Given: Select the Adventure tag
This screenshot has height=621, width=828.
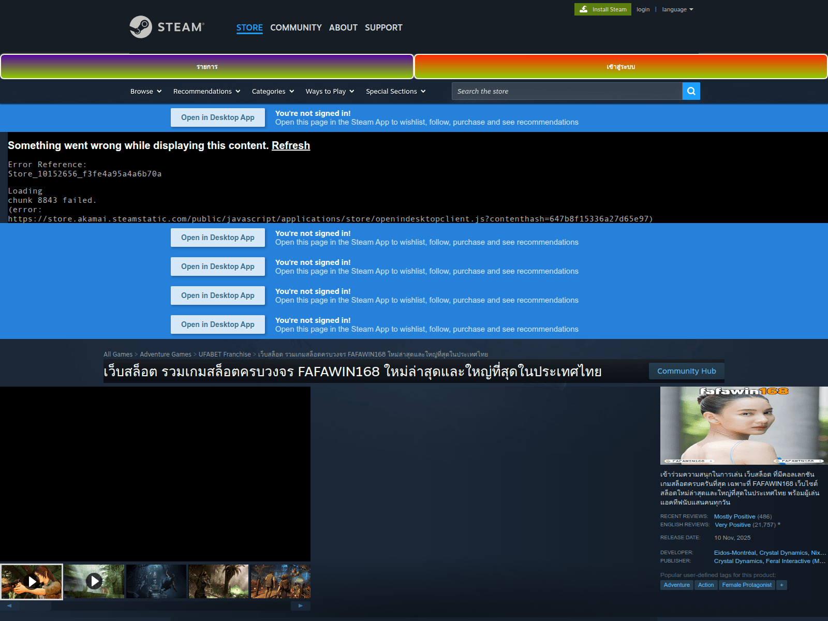Looking at the screenshot, I should (x=677, y=585).
